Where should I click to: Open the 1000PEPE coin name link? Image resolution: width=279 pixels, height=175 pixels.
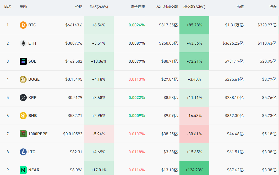38,134
